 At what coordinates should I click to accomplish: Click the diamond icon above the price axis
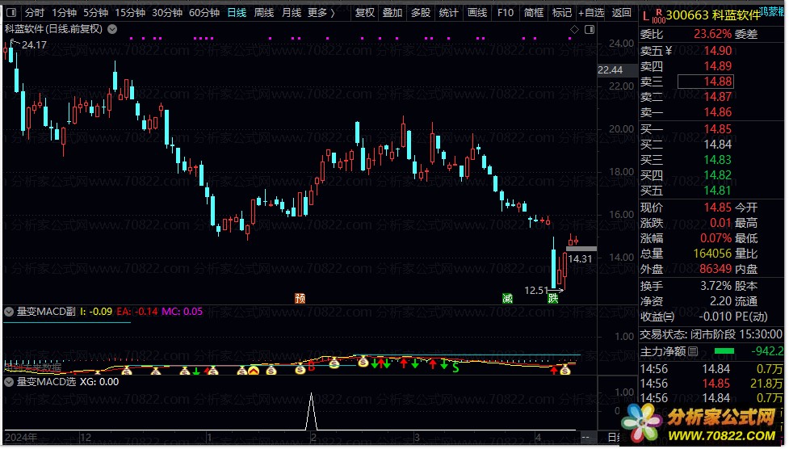(574, 30)
